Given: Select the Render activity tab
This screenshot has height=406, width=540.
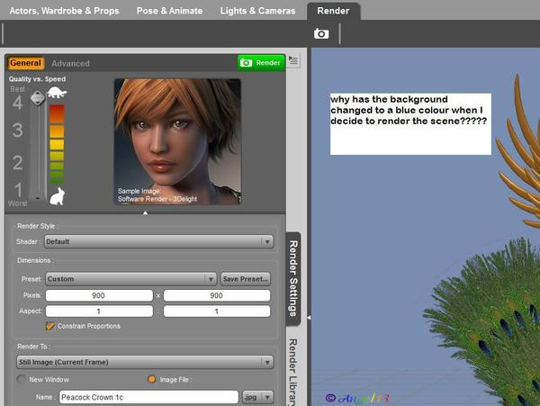Looking at the screenshot, I should pyautogui.click(x=333, y=11).
